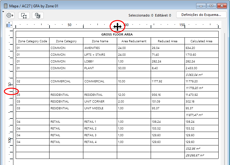Click the 155,52 reduced area cell
230x165 pixels.
pyautogui.click(x=168, y=128)
